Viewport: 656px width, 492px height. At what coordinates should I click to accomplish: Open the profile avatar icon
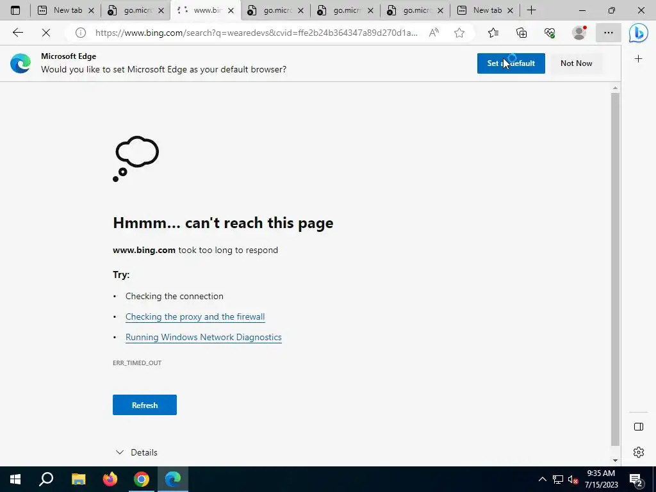pyautogui.click(x=579, y=33)
